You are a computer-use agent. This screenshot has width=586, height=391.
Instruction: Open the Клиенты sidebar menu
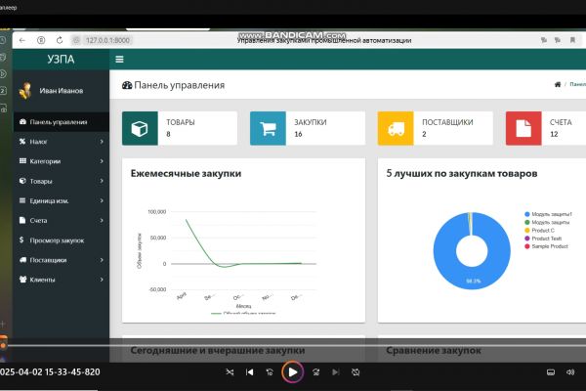pos(62,280)
